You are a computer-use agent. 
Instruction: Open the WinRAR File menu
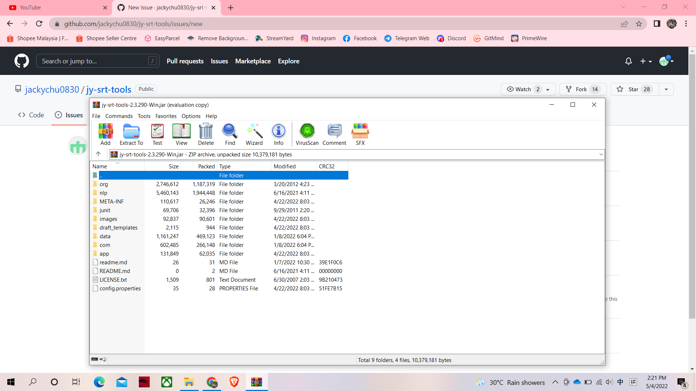pyautogui.click(x=96, y=116)
